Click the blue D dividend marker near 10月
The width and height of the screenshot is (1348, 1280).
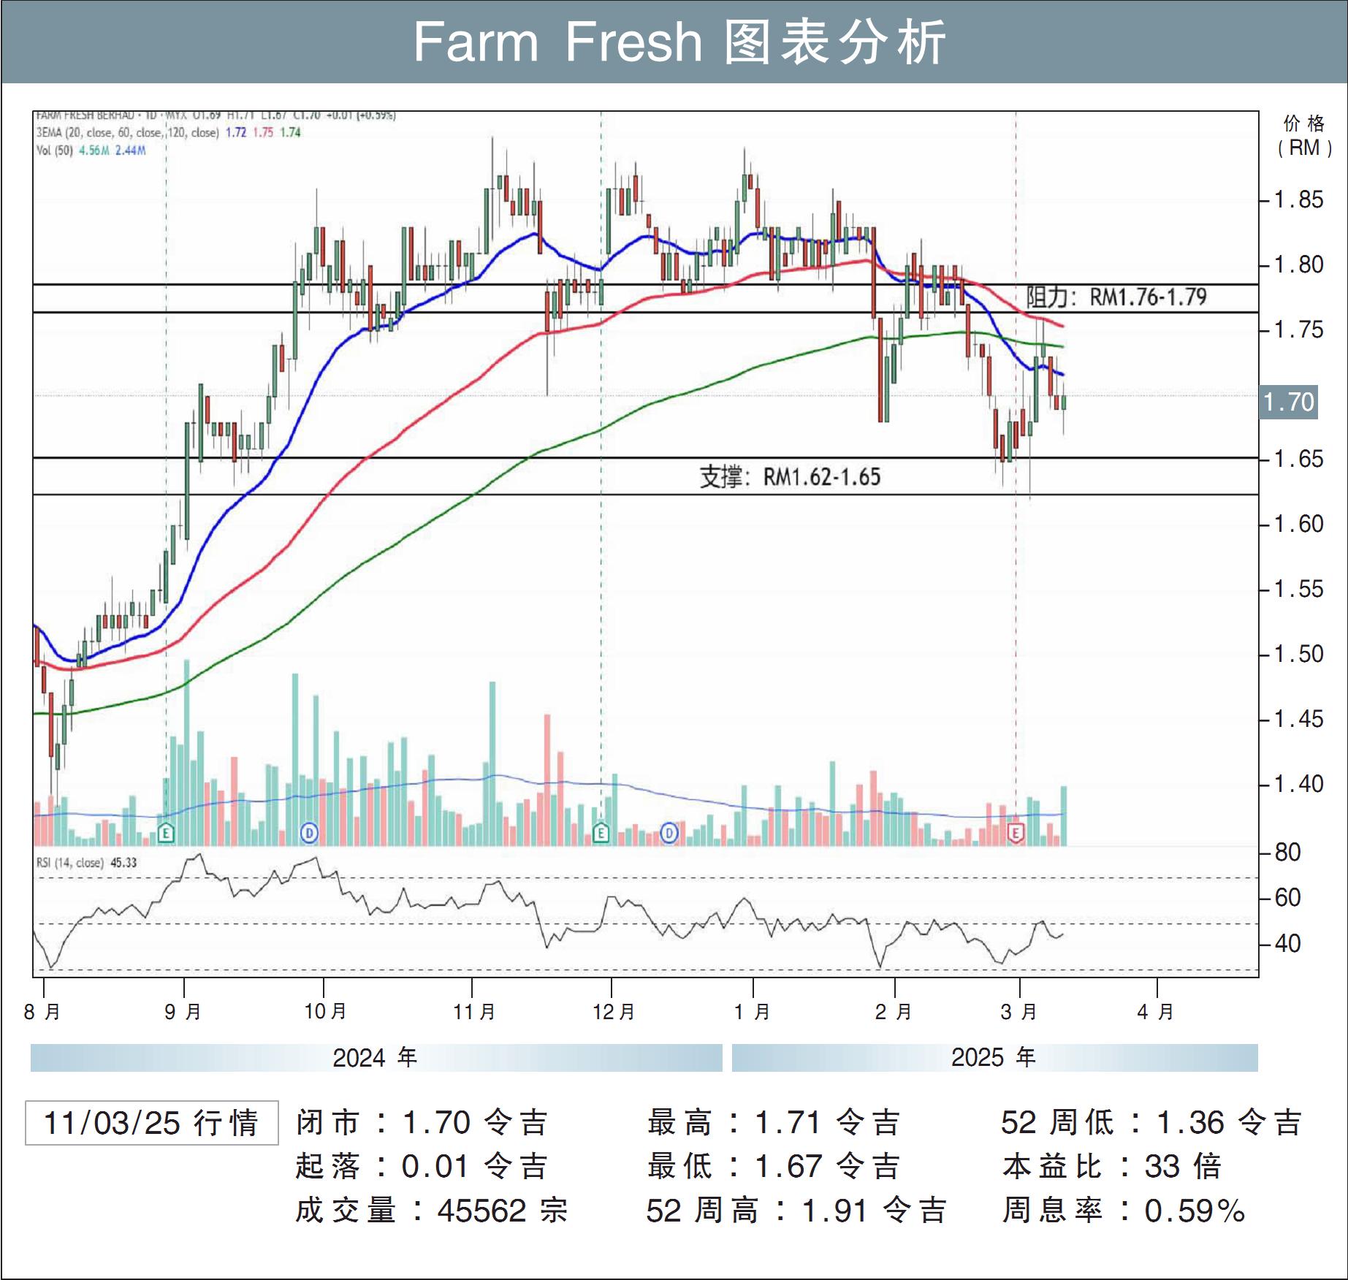pyautogui.click(x=310, y=833)
